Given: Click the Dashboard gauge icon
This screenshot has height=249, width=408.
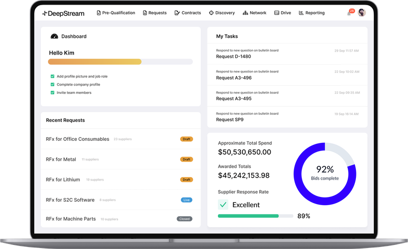Looking at the screenshot, I should [54, 36].
